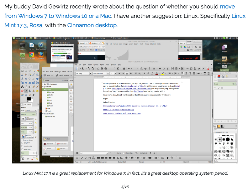The height and width of the screenshot is (191, 248).
Task: Toggle the Match Case checkbox in Writer find bar
Action: point(124,153)
